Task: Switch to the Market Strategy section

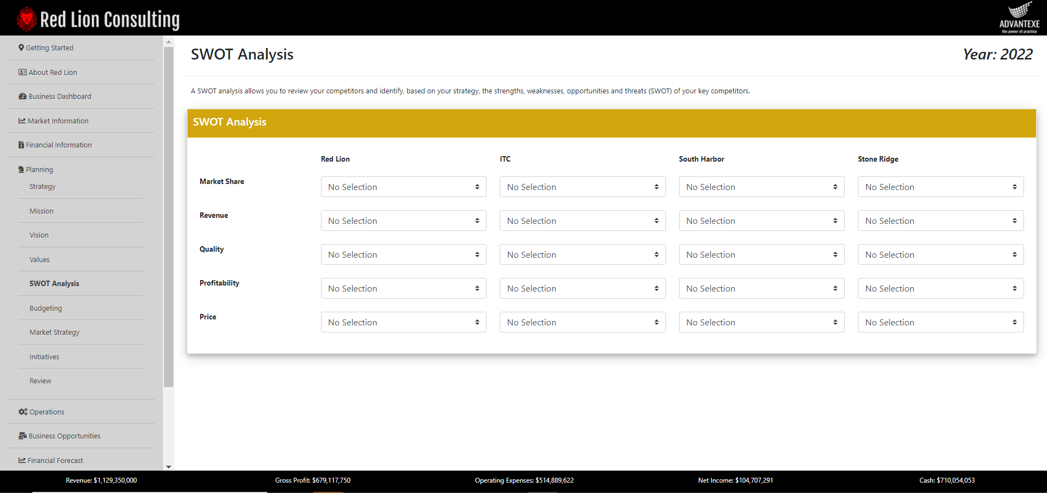Action: (x=55, y=332)
